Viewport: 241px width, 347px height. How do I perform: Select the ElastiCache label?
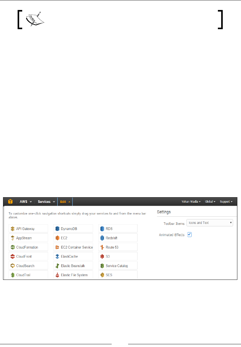point(69,256)
